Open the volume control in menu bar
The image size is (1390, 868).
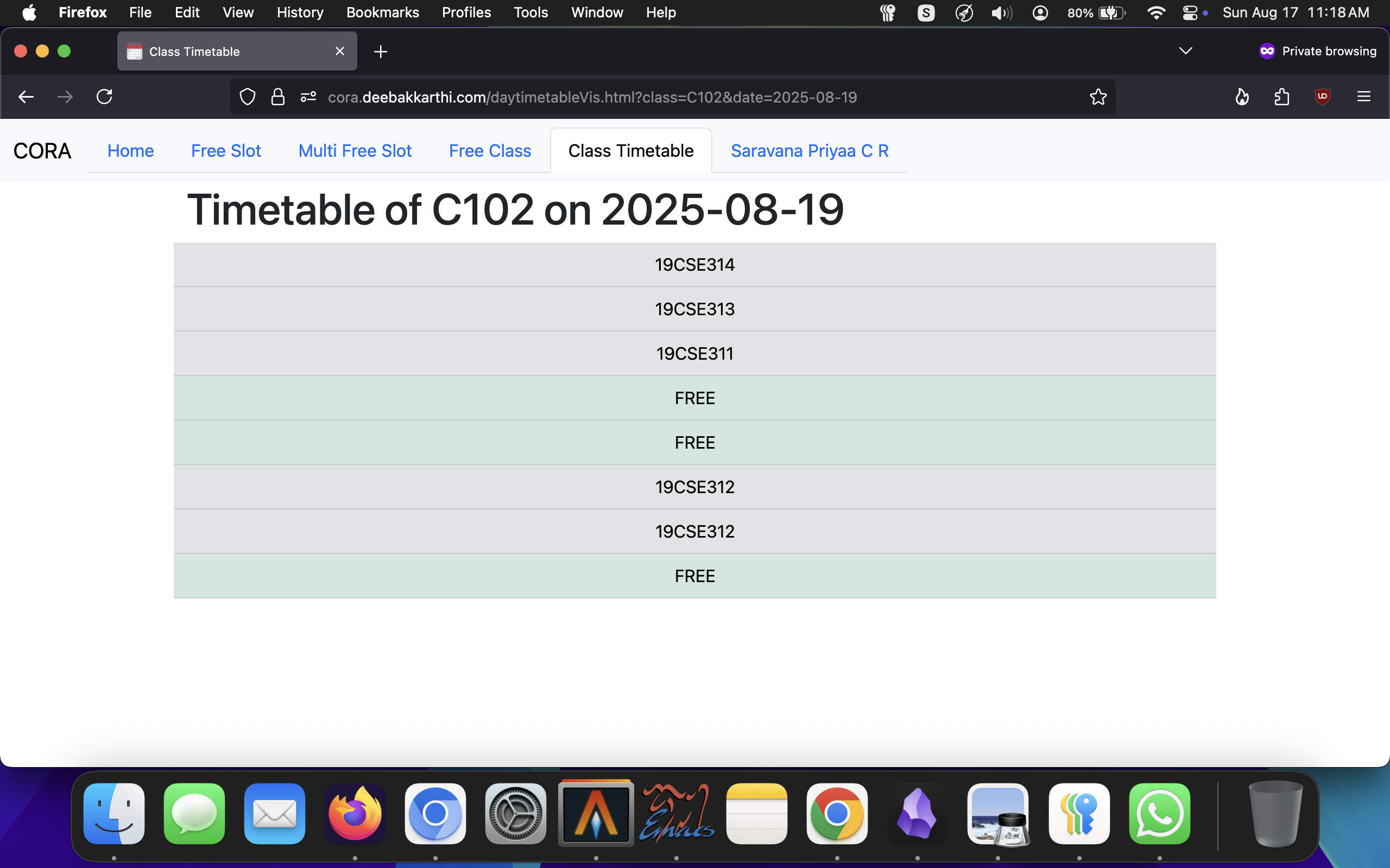click(x=1001, y=12)
